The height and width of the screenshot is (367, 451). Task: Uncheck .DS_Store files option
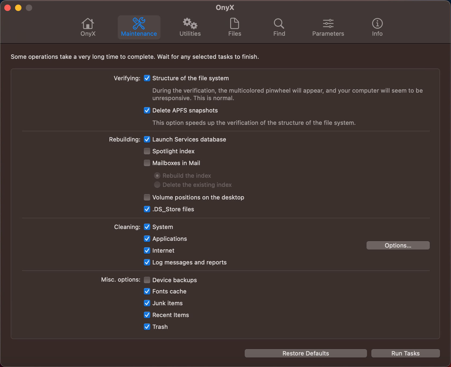147,209
